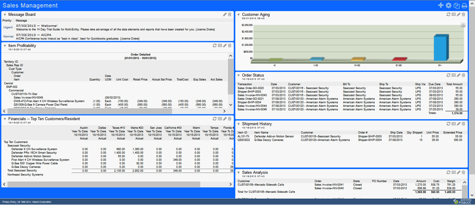
Task: Open Item Profitability list options icon
Action: (x=220, y=45)
